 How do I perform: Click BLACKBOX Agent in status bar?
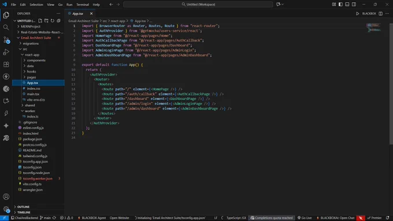tap(92, 218)
